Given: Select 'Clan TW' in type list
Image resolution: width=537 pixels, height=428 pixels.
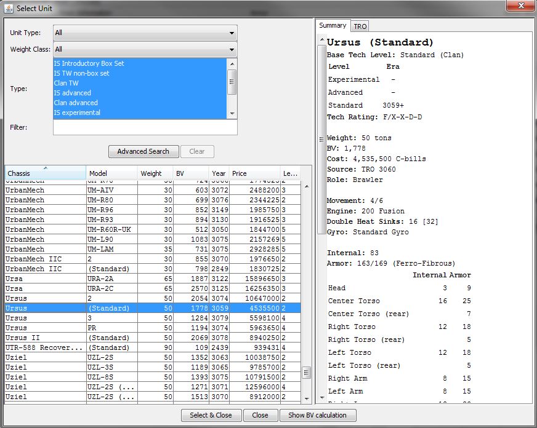Looking at the screenshot, I should coord(140,83).
